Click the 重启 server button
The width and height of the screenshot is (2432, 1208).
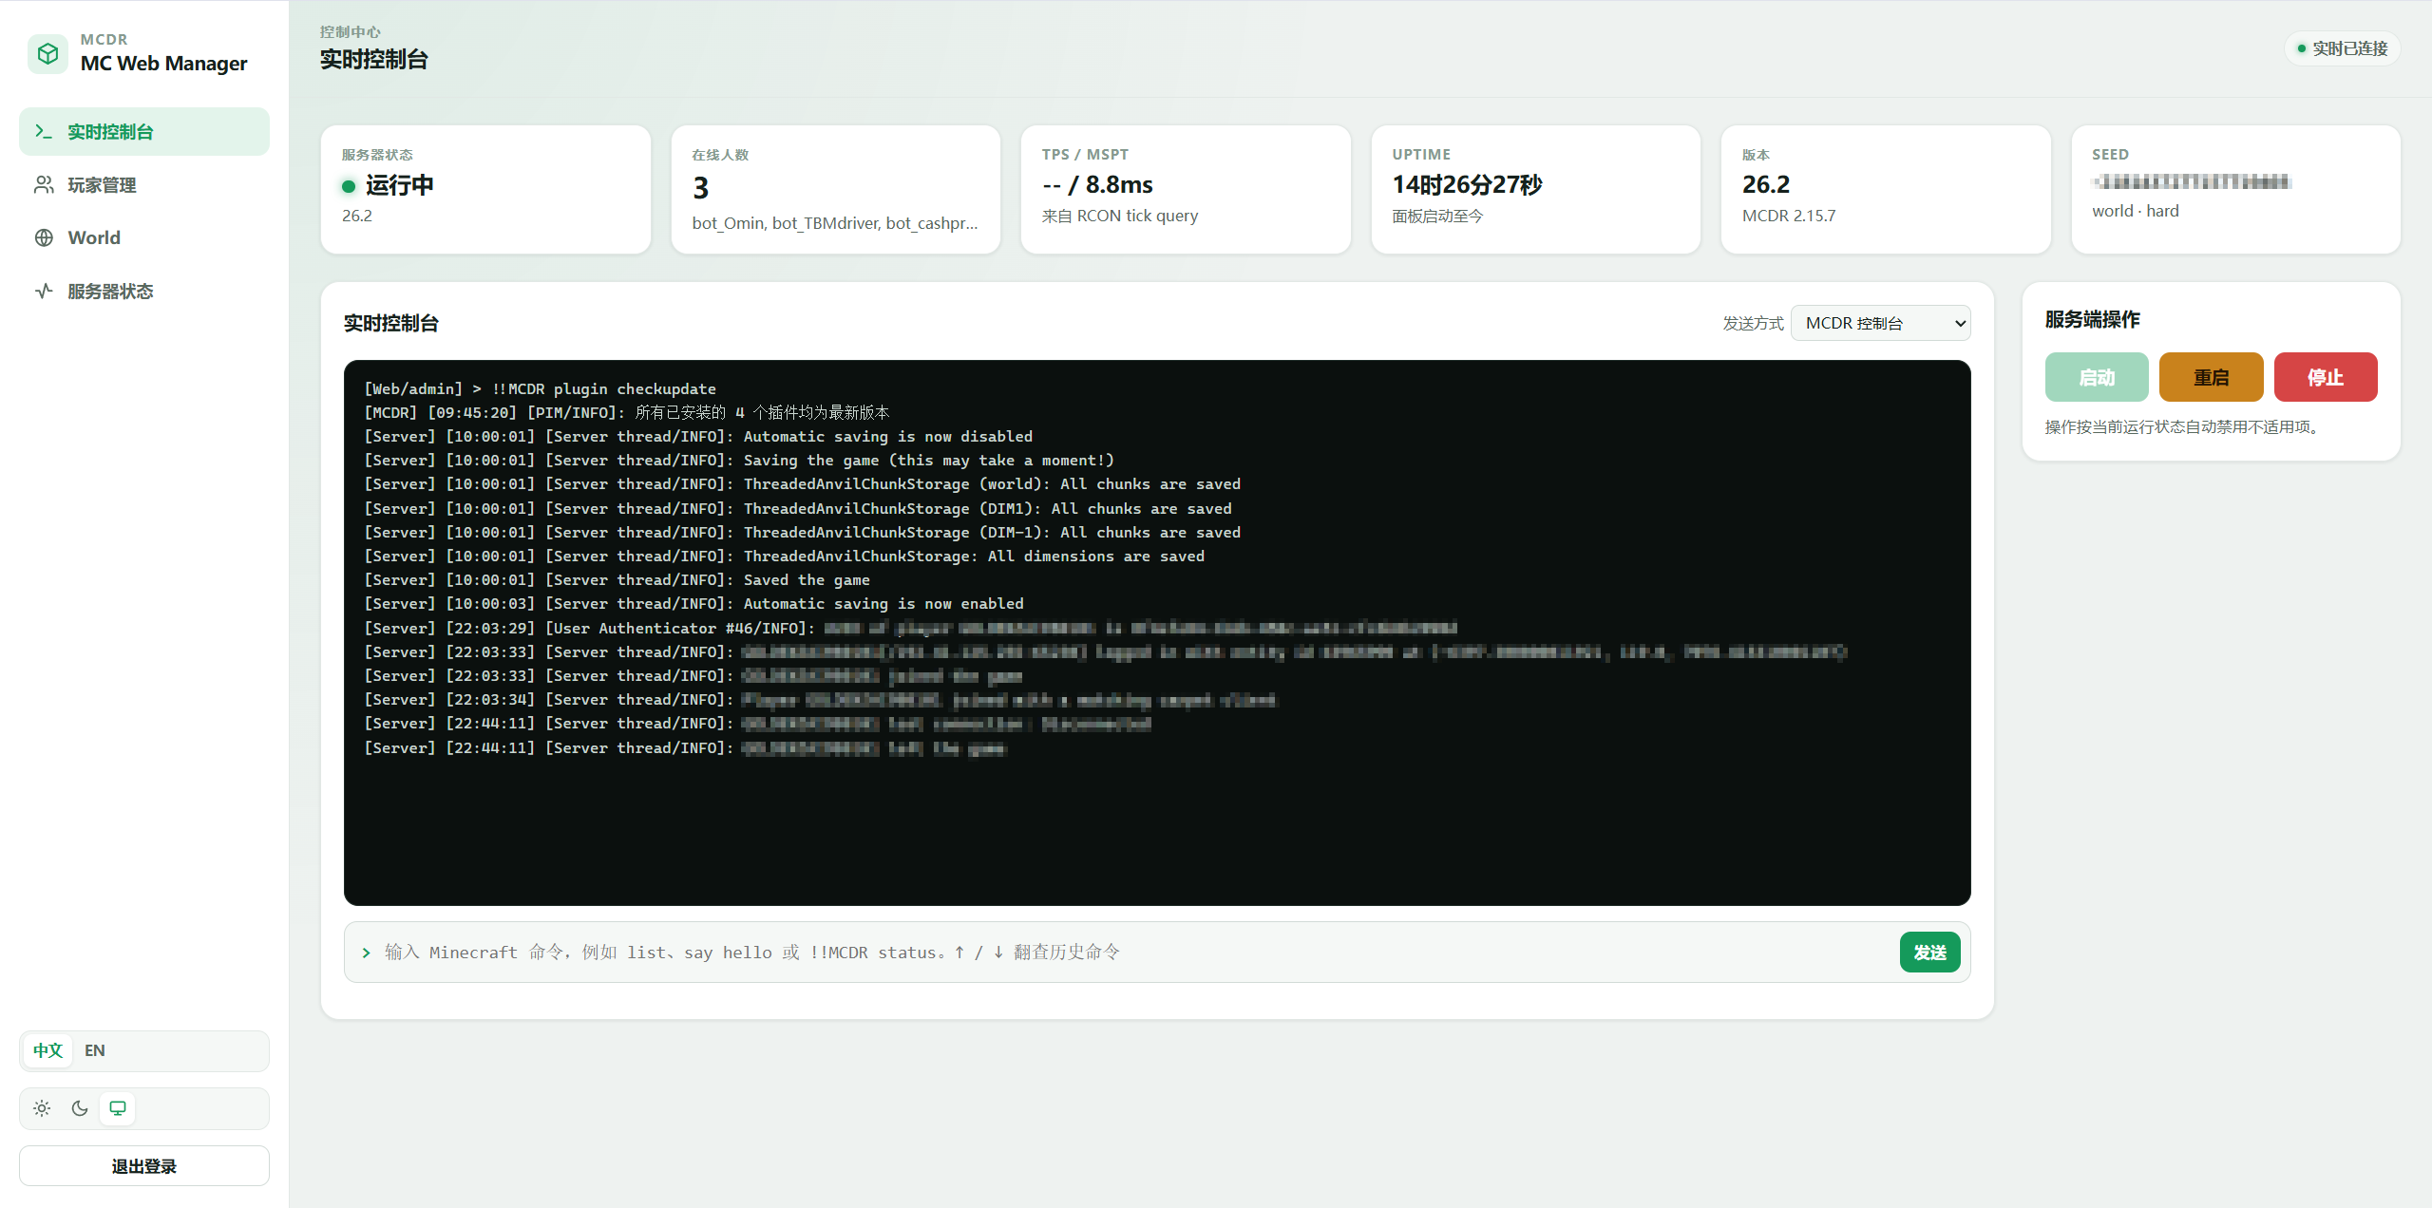[2211, 377]
